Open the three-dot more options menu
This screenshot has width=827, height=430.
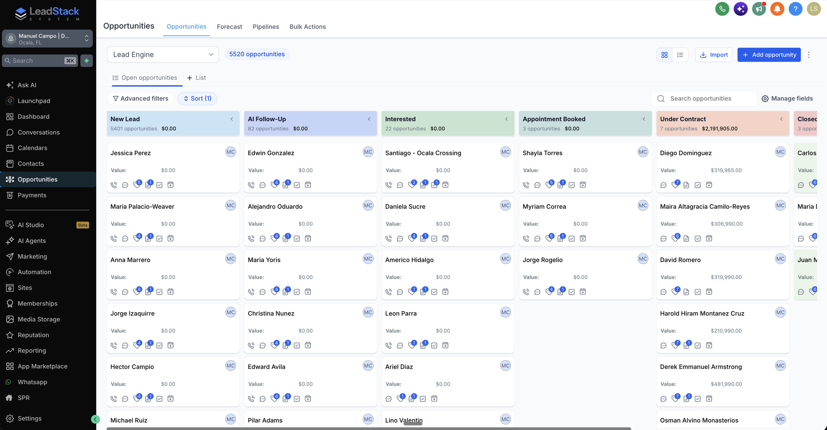(x=809, y=55)
